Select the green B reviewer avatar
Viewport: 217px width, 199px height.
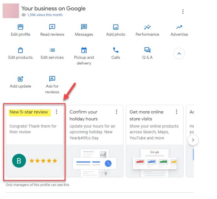pos(19,161)
